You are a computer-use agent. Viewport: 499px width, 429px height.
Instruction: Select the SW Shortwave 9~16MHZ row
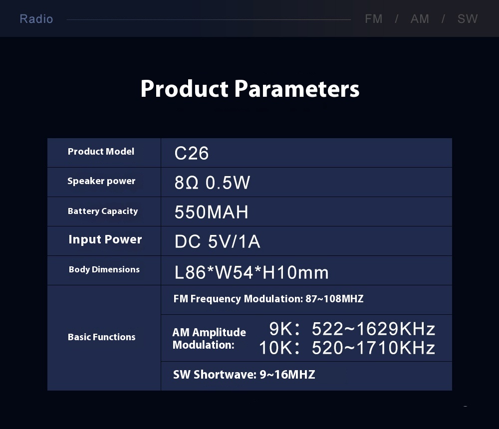(x=244, y=375)
